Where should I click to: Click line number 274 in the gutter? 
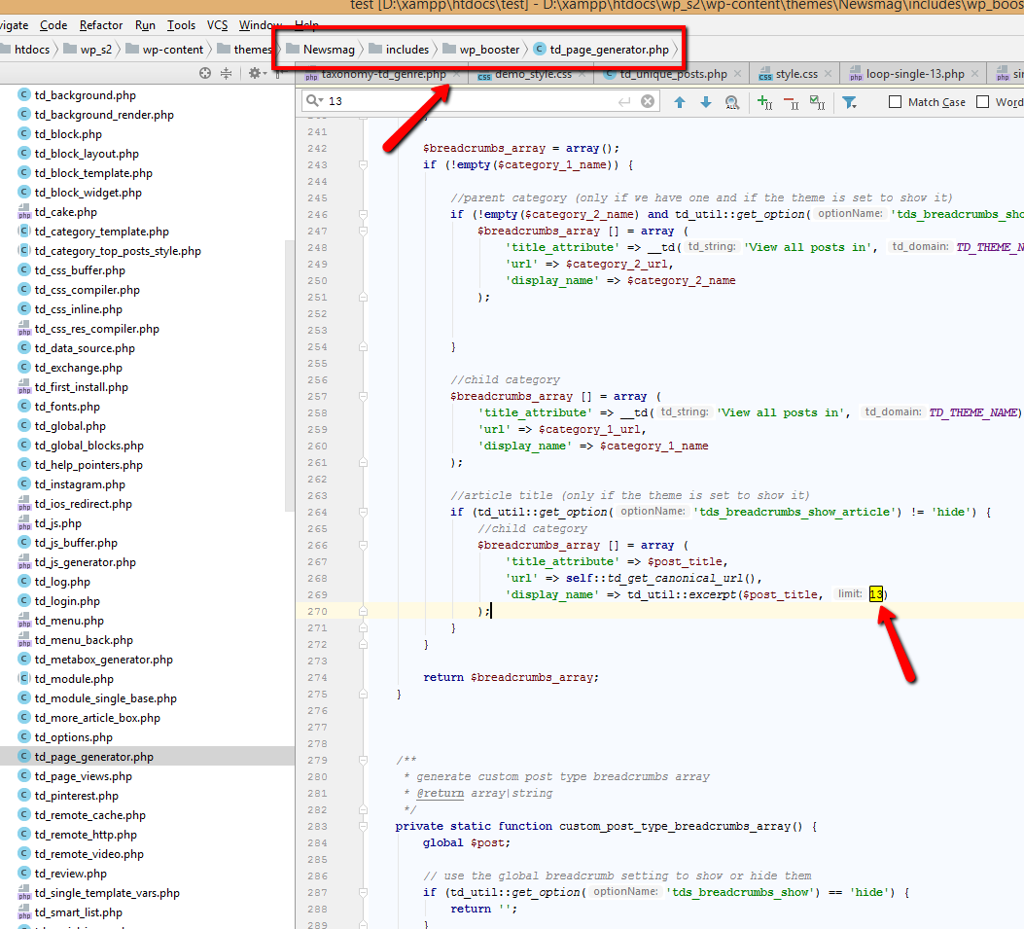coord(317,677)
